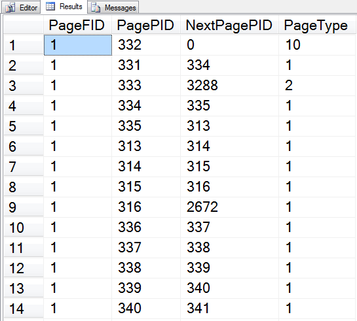The height and width of the screenshot is (321, 357).
Task: Select the top-left grid corner cell
Action: [24, 25]
